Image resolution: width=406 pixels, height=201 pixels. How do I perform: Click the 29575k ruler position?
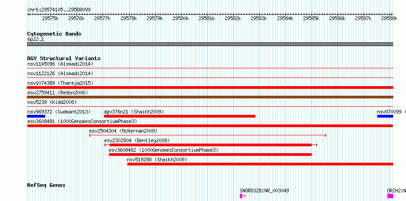tap(50, 18)
